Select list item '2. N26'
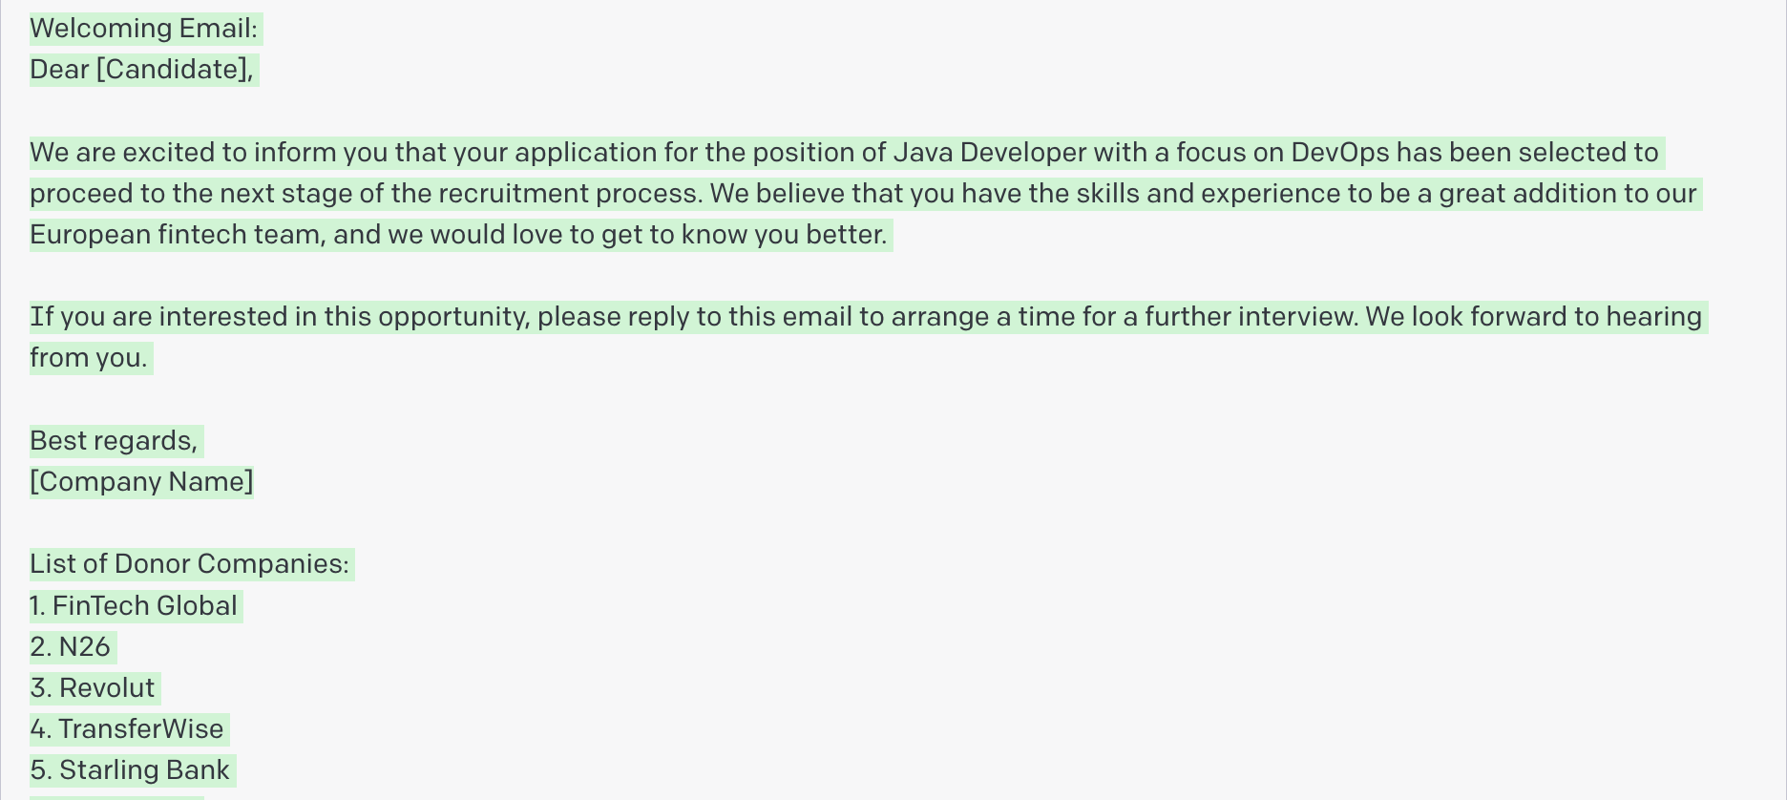 pos(71,647)
